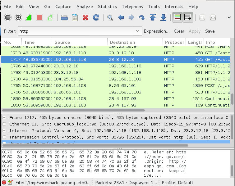
Task: Sort by Protocol column header
Action: tap(174, 42)
